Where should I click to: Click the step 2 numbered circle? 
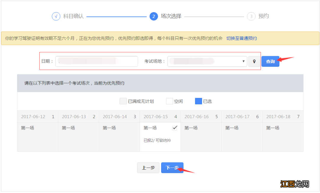153,16
